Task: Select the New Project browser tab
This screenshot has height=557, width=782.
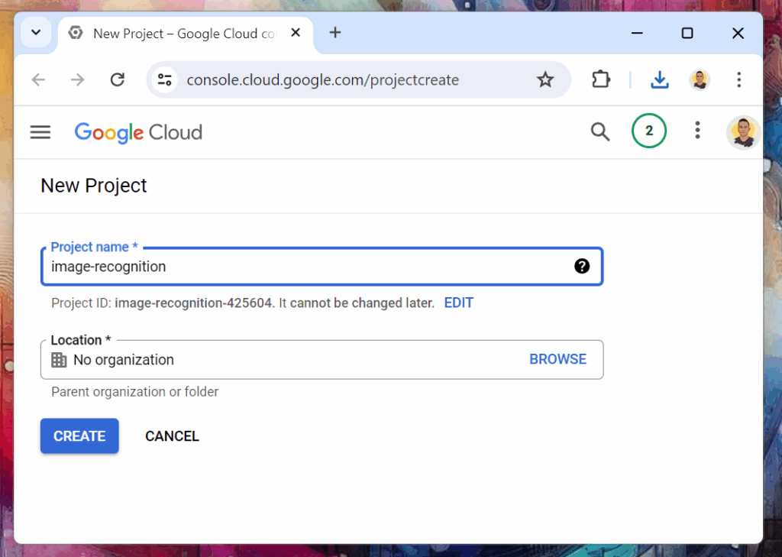Action: 183,34
